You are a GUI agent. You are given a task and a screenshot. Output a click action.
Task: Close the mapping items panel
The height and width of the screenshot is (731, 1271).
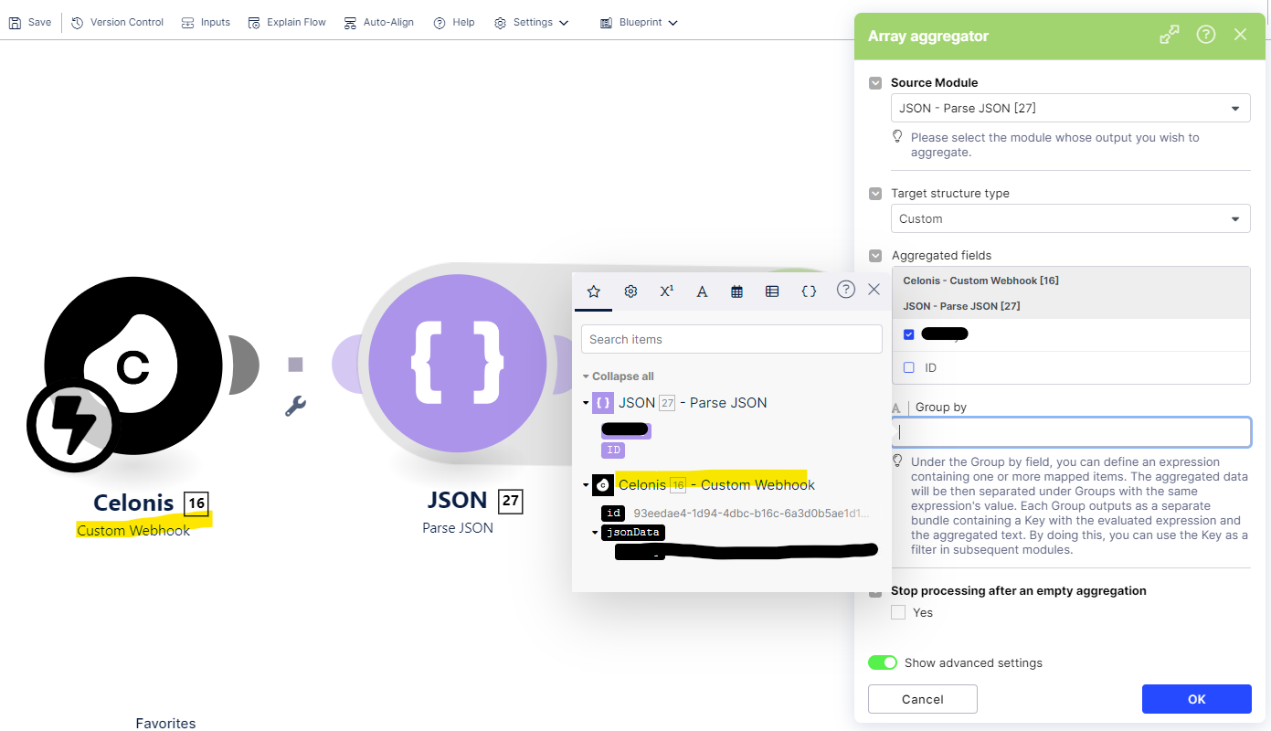click(874, 290)
